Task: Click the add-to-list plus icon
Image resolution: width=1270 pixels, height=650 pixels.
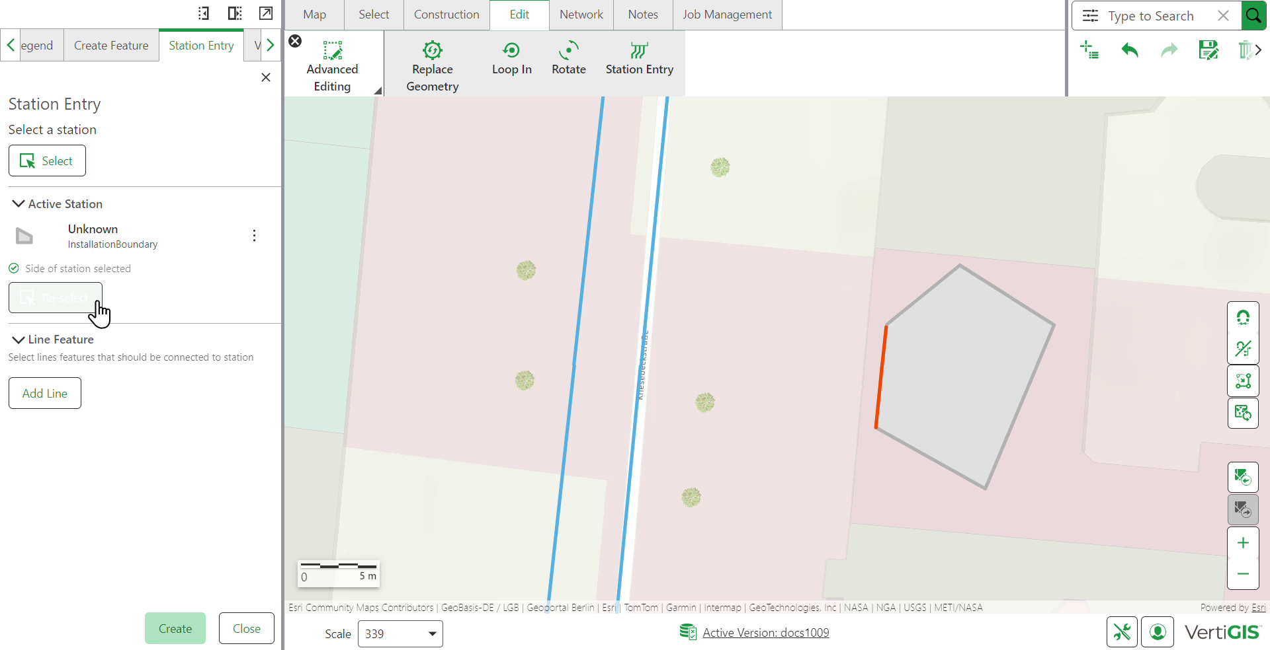Action: pyautogui.click(x=1089, y=50)
